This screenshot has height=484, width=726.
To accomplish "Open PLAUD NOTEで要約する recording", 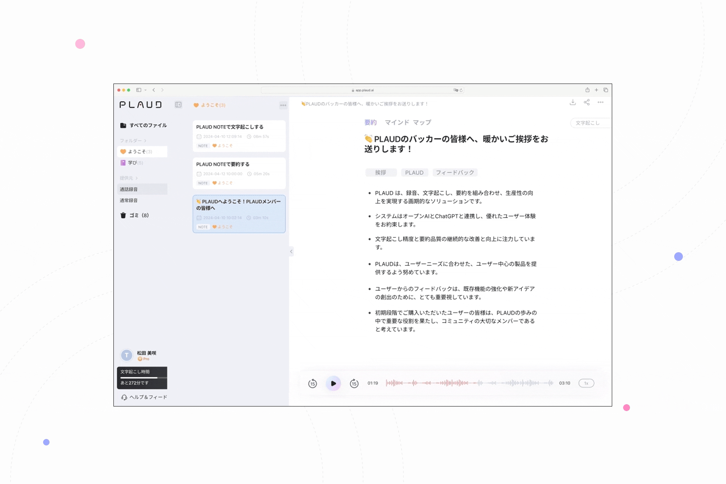I will pos(239,173).
